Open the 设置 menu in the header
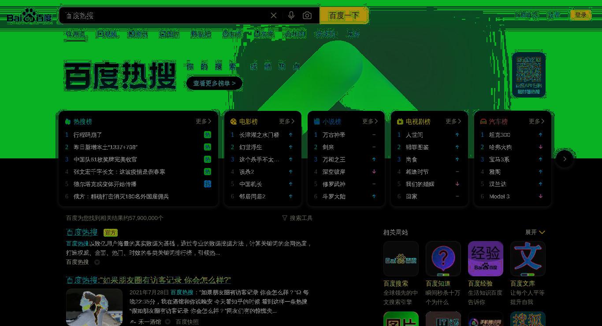 pyautogui.click(x=554, y=15)
